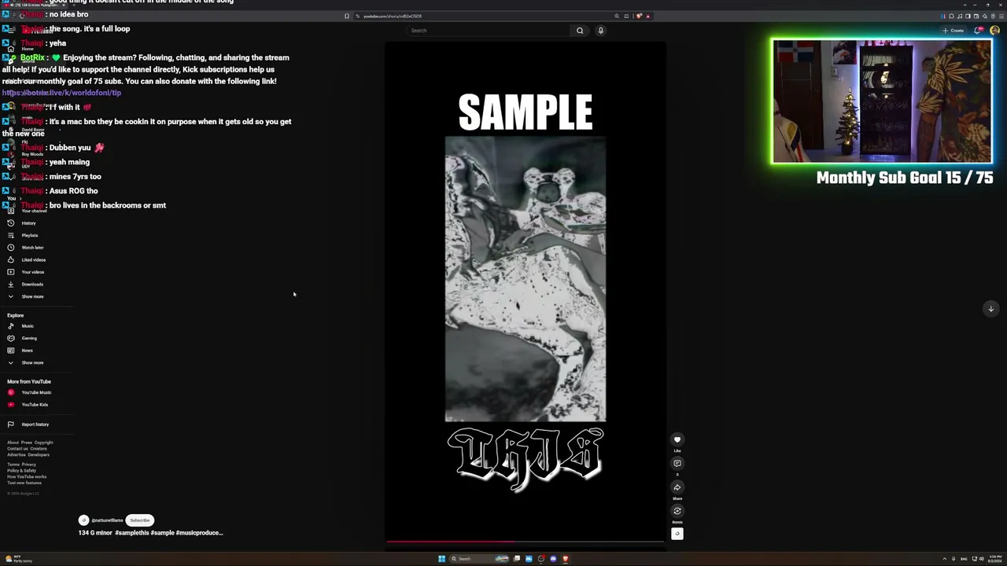Go to the next Short with down arrow
This screenshot has height=566, width=1007.
coord(991,308)
